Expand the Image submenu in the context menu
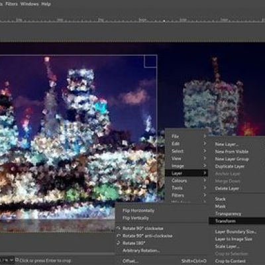This screenshot has width=265, height=265. tap(187, 166)
